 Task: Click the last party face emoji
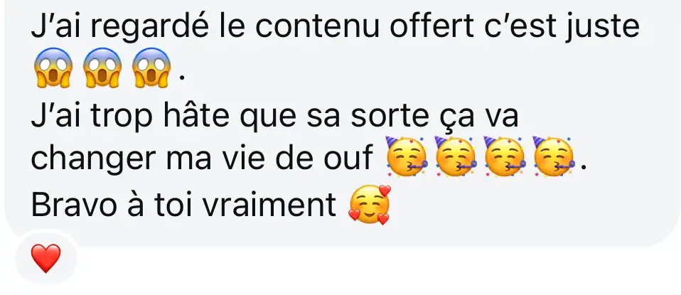(554, 156)
